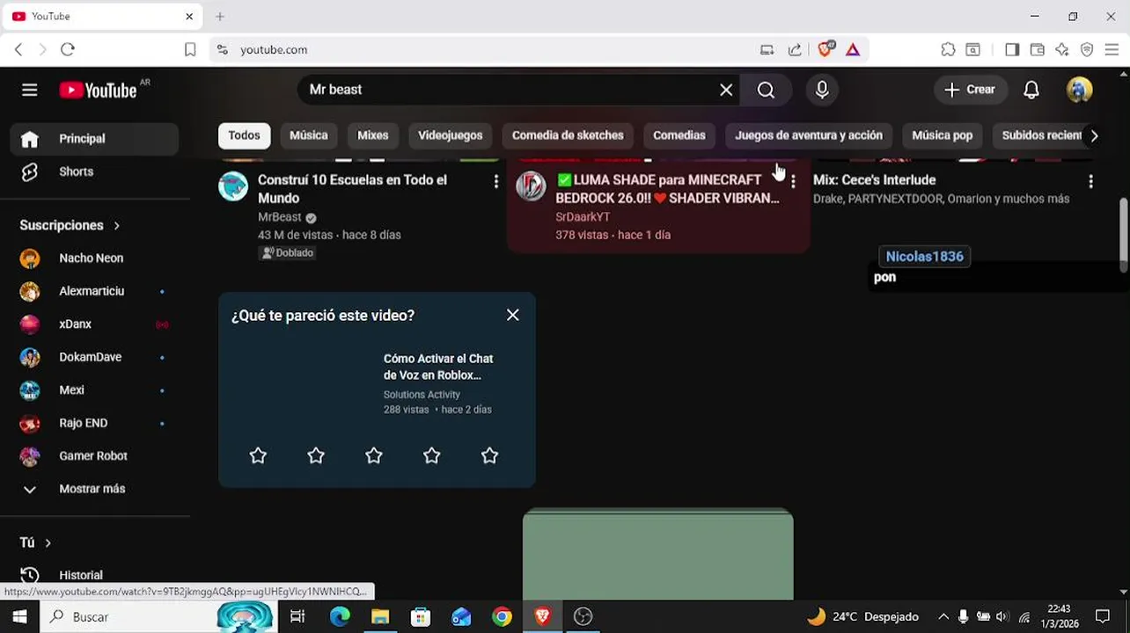The height and width of the screenshot is (633, 1130).
Task: Select the Comedias filter chip
Action: pyautogui.click(x=679, y=135)
